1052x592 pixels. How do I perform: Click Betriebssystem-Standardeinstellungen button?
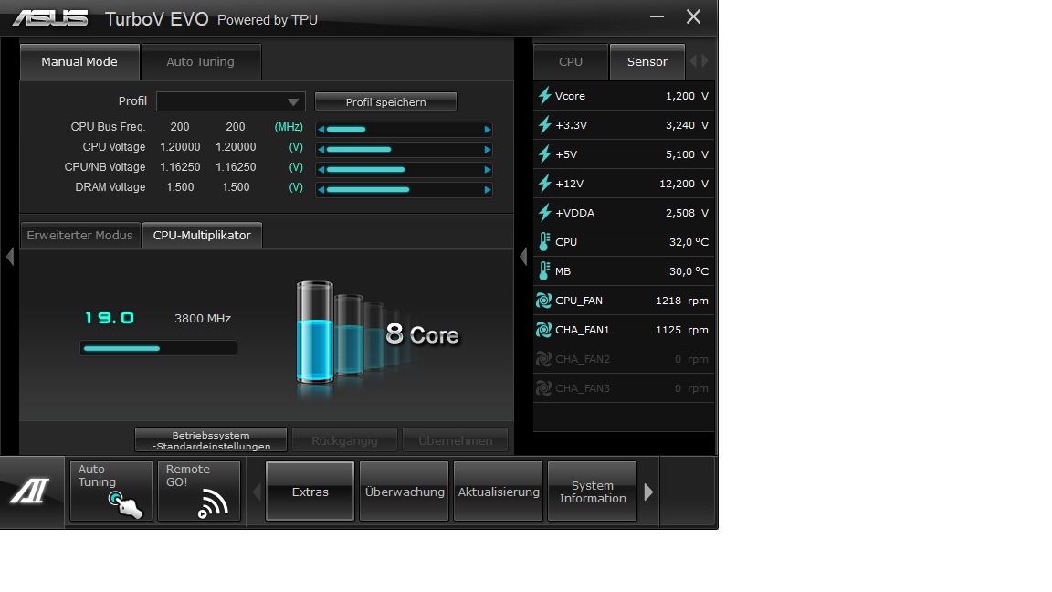coord(211,440)
